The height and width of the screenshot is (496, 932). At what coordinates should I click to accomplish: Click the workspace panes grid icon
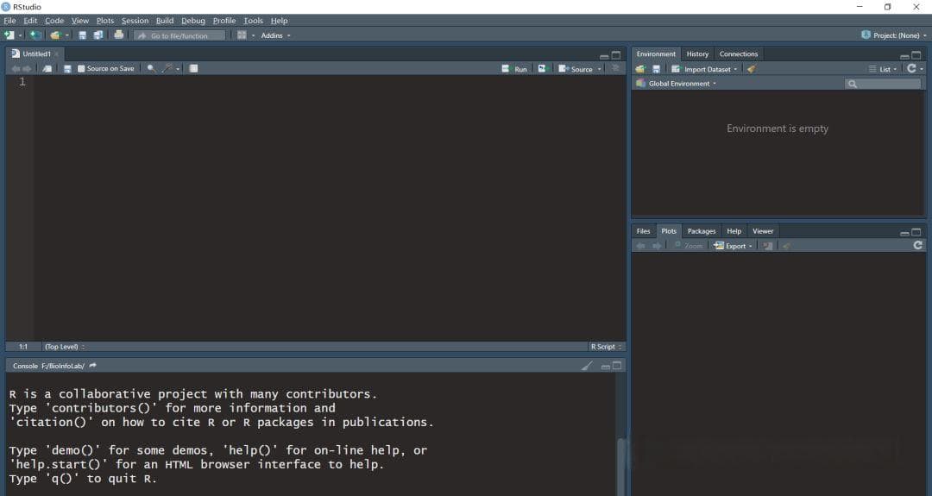click(x=242, y=35)
